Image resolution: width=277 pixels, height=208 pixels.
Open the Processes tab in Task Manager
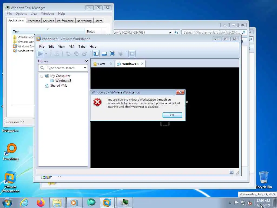pyautogui.click(x=33, y=21)
